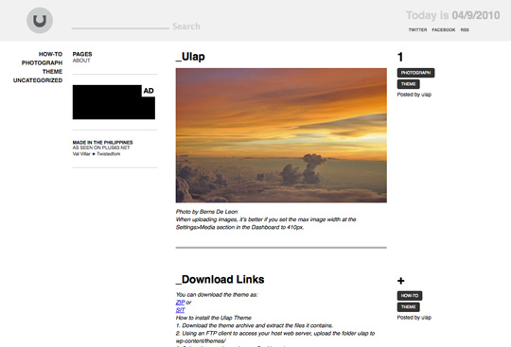Click the black AD banner
The width and height of the screenshot is (511, 347).
114,102
